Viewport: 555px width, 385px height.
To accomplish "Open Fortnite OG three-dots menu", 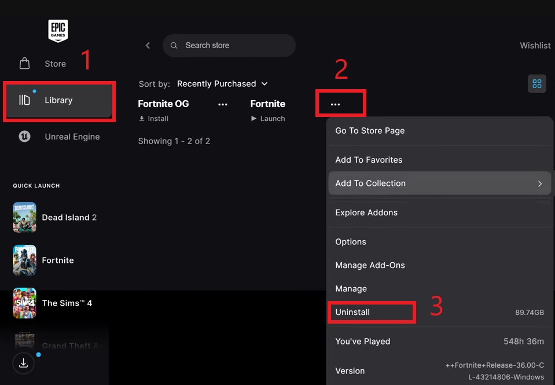I will pos(223,104).
